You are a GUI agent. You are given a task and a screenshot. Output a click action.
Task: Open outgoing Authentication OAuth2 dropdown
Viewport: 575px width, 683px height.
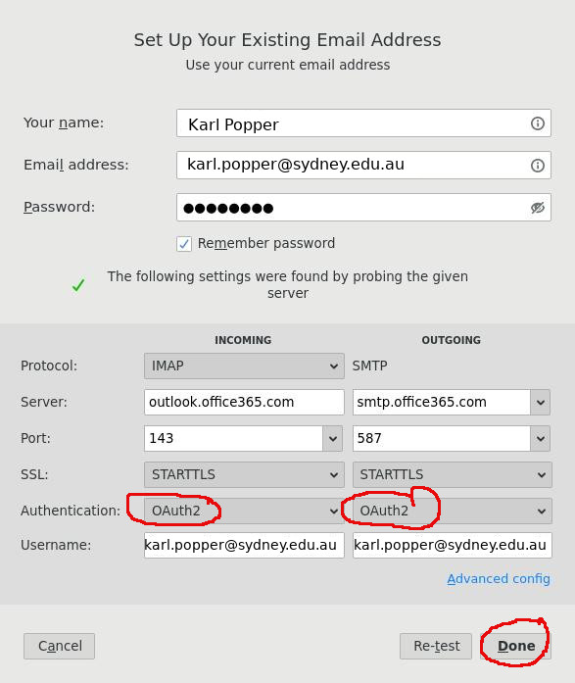(452, 511)
